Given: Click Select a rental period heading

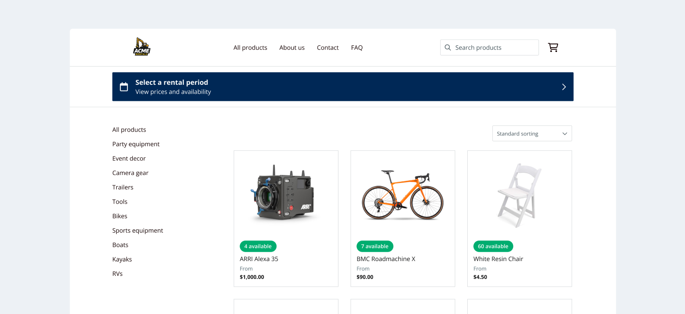Looking at the screenshot, I should point(172,83).
